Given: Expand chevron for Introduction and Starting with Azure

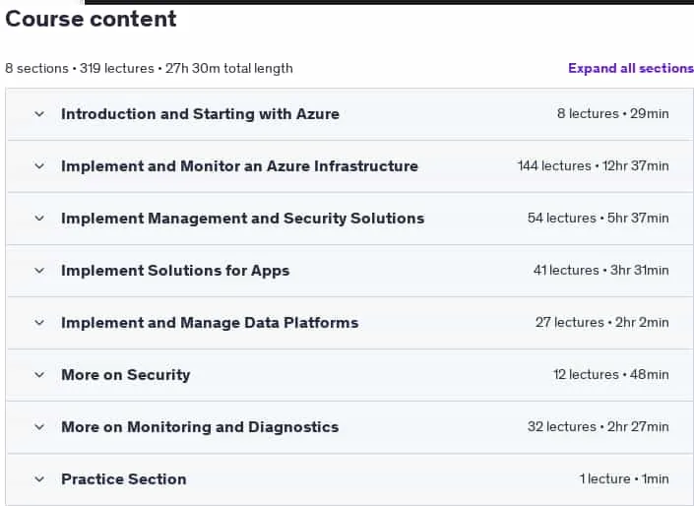Looking at the screenshot, I should pos(39,114).
